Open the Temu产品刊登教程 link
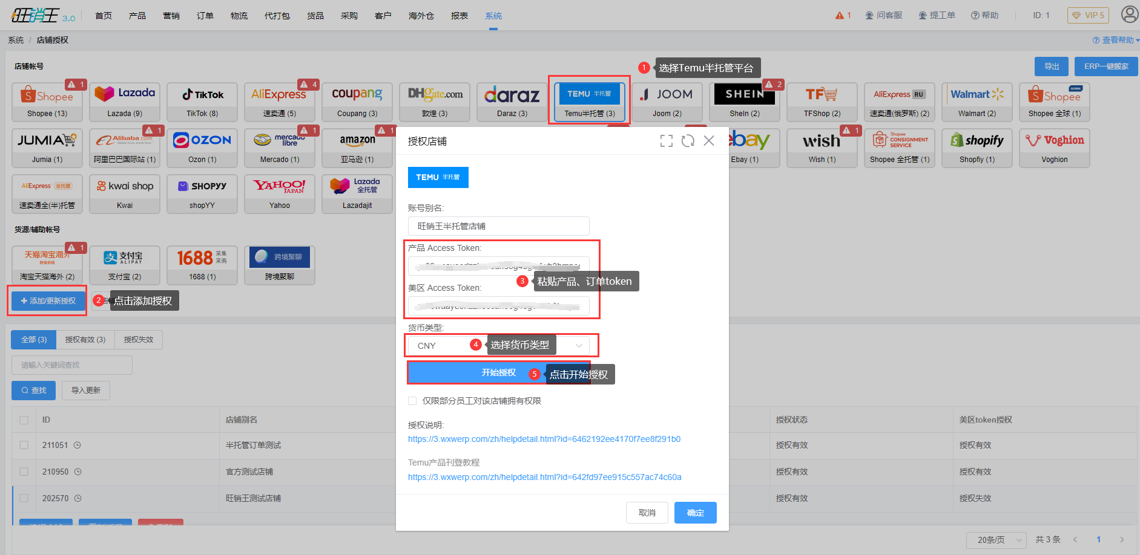 (x=545, y=477)
